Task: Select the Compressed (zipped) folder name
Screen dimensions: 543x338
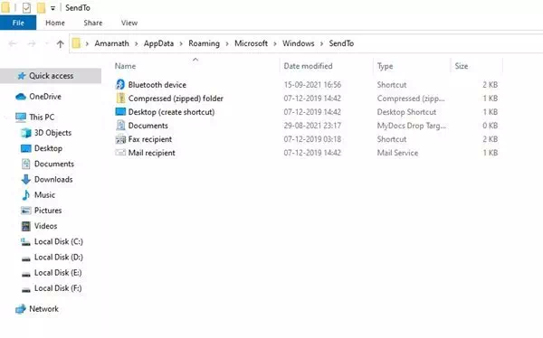Action: point(176,99)
